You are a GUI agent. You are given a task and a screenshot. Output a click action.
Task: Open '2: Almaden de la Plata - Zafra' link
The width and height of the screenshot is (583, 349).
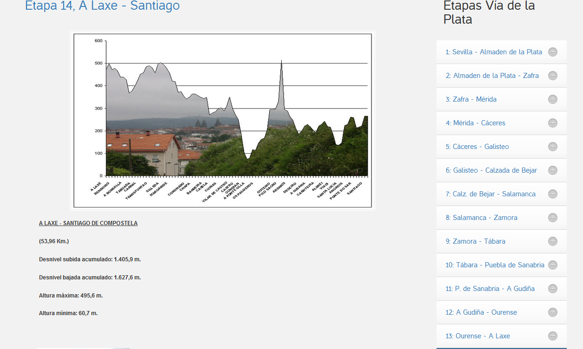pyautogui.click(x=492, y=76)
